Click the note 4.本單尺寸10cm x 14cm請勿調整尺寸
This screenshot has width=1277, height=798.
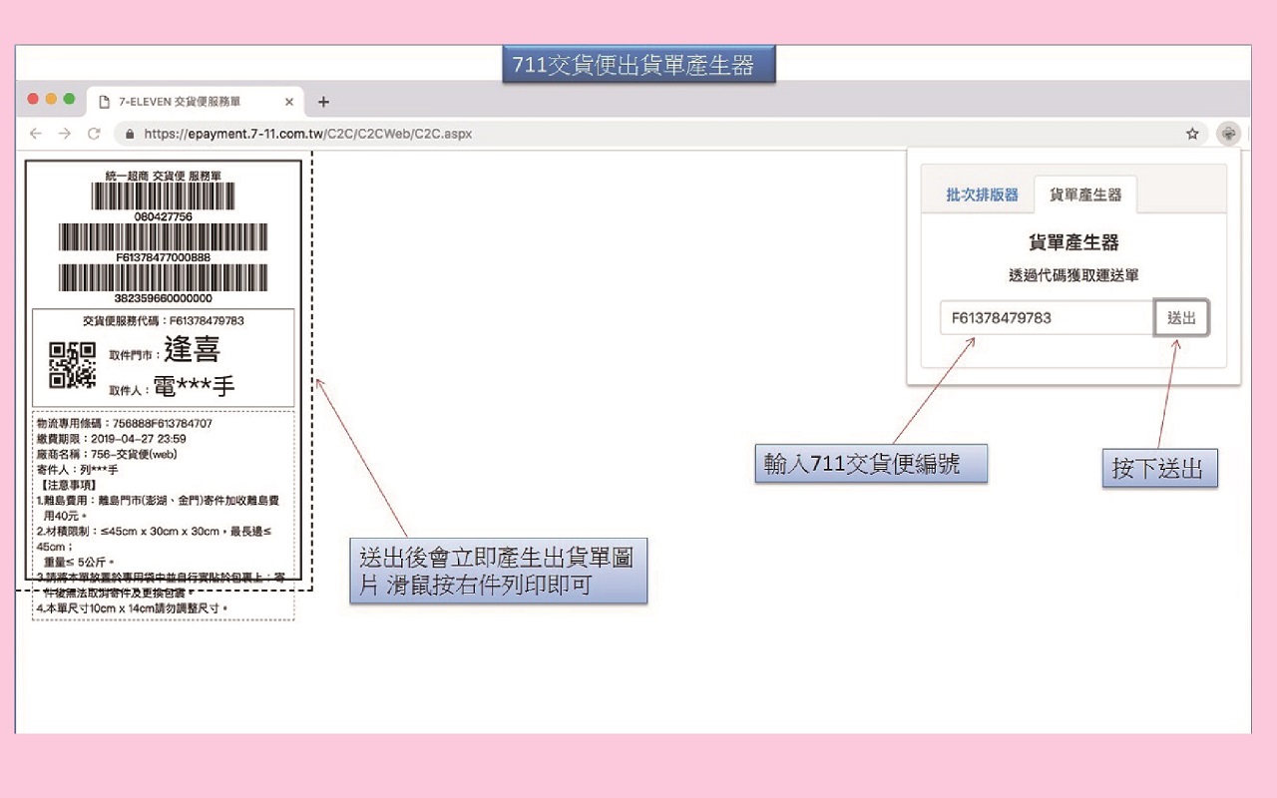click(133, 606)
